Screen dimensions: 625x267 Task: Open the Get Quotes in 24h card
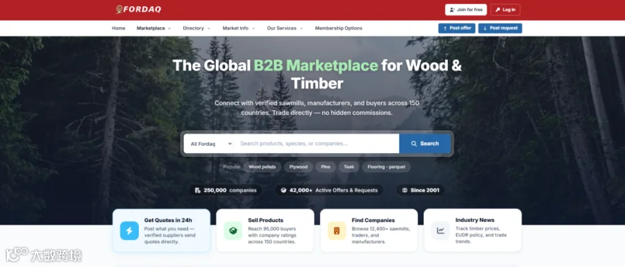pos(161,230)
